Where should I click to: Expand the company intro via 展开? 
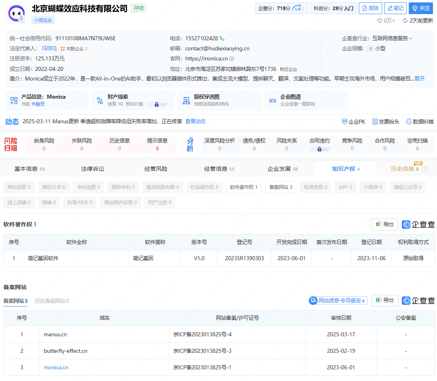tap(419, 79)
